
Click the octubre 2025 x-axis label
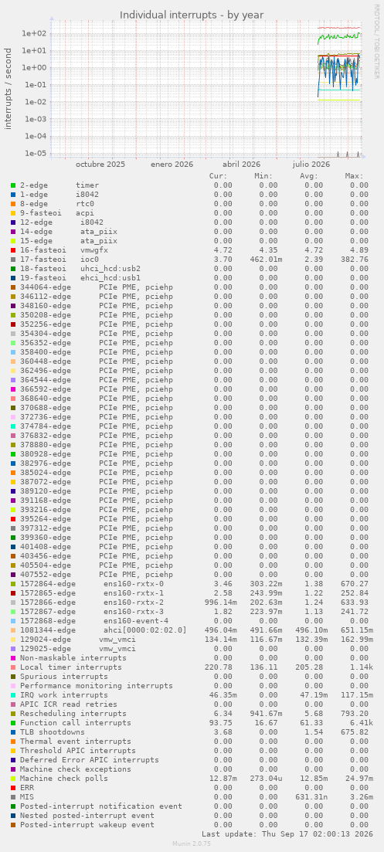pyautogui.click(x=100, y=164)
